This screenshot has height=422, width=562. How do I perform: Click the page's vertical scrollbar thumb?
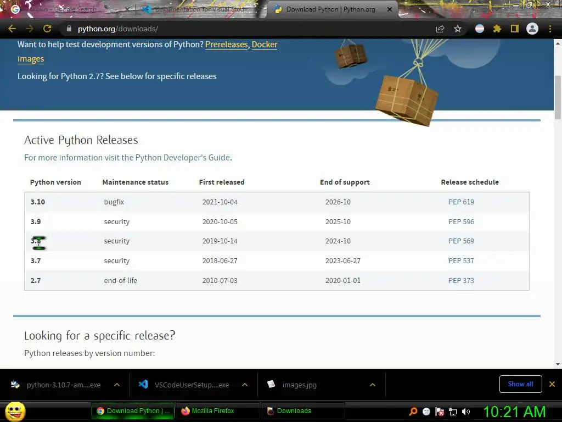click(x=558, y=98)
